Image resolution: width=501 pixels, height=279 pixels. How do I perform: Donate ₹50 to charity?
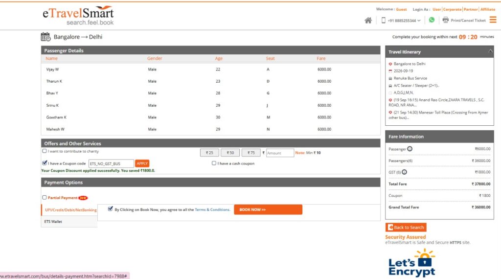[230, 153]
